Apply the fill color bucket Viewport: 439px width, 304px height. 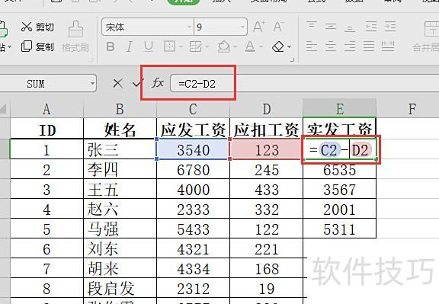pos(224,46)
